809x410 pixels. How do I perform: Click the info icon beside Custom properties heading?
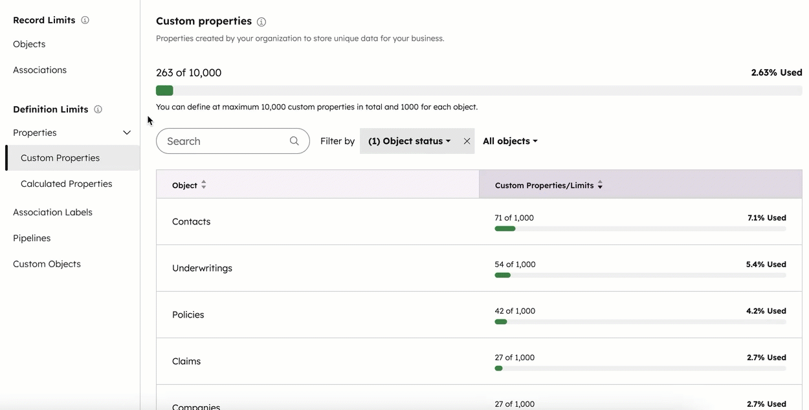point(261,21)
